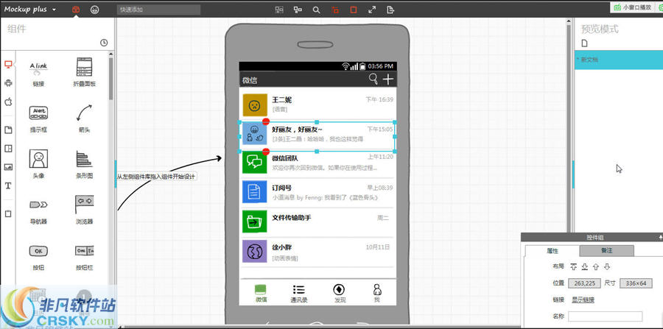The image size is (663, 329).
Task: Select the Android component category
Action: tap(8, 83)
